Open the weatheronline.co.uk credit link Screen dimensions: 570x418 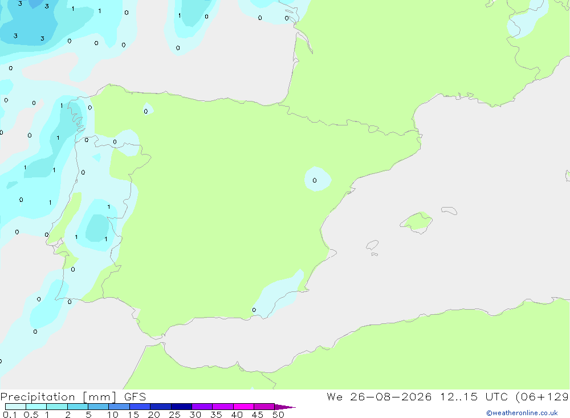[522, 413]
